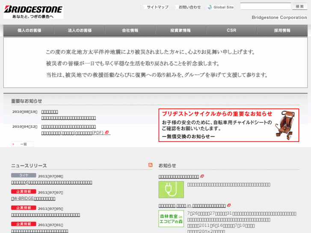Click the news release RSS feed icon
Screen dimensions: 311x233
(x=150, y=165)
